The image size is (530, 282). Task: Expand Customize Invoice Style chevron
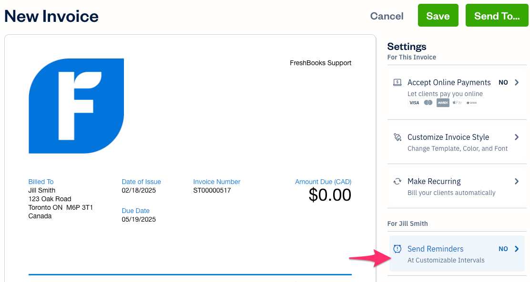[x=517, y=137]
